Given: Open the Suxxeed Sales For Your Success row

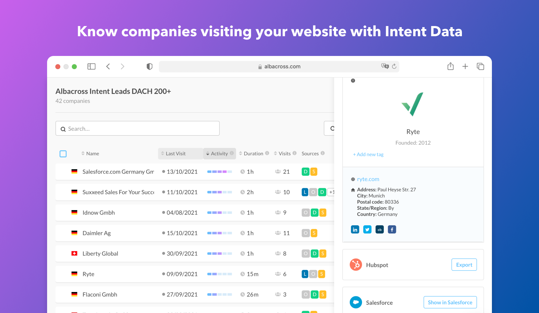Looking at the screenshot, I should pyautogui.click(x=195, y=192).
